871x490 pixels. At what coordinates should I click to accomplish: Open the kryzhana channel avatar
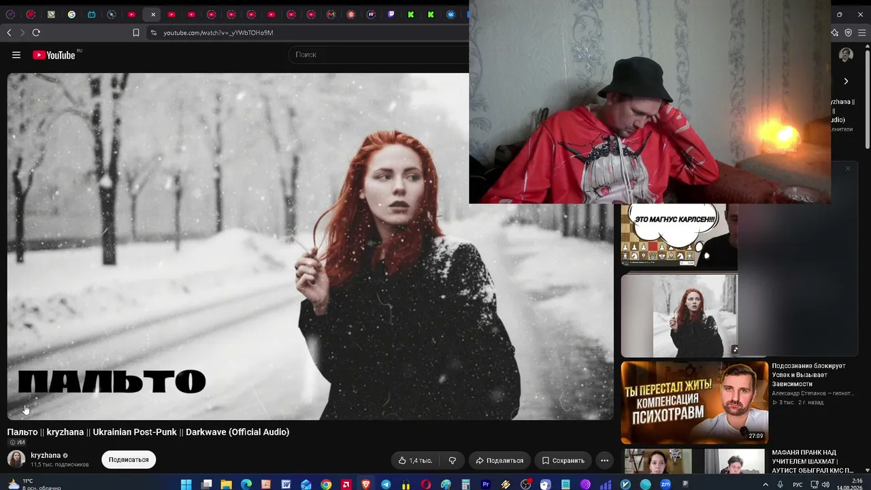point(16,459)
